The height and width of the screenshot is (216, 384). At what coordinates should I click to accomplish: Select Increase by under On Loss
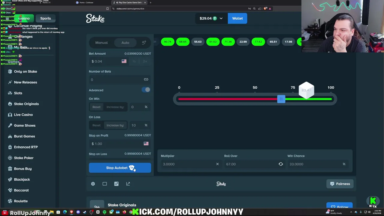pos(115,125)
